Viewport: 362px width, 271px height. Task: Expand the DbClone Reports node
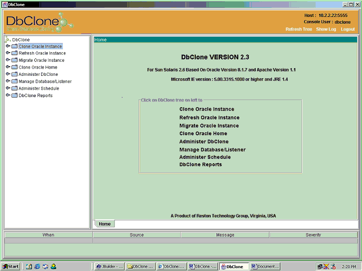pos(8,95)
